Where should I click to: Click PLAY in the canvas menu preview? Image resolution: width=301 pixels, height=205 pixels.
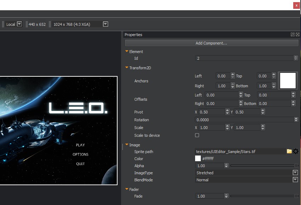coord(80,145)
